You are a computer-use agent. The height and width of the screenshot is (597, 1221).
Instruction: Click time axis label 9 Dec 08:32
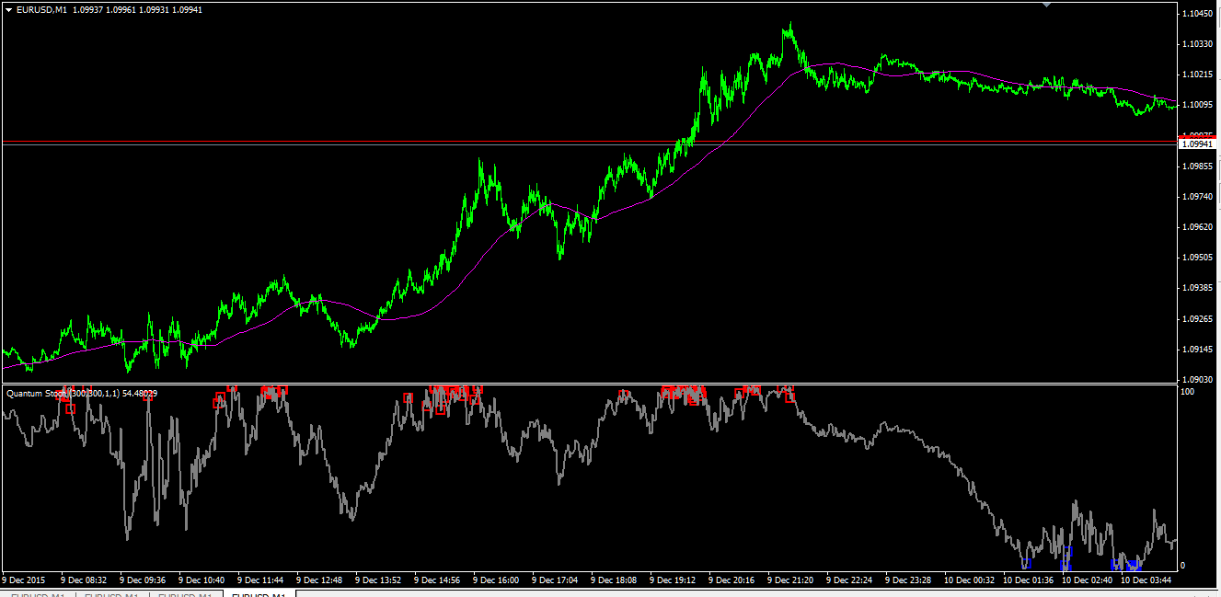84,580
